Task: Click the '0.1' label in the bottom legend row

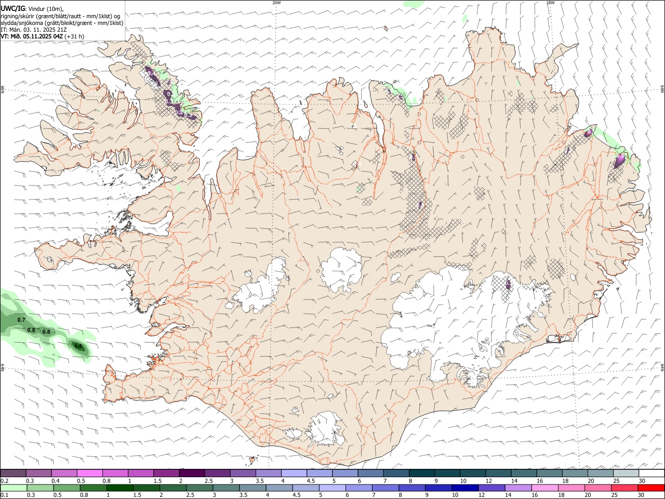Action: pyautogui.click(x=5, y=495)
